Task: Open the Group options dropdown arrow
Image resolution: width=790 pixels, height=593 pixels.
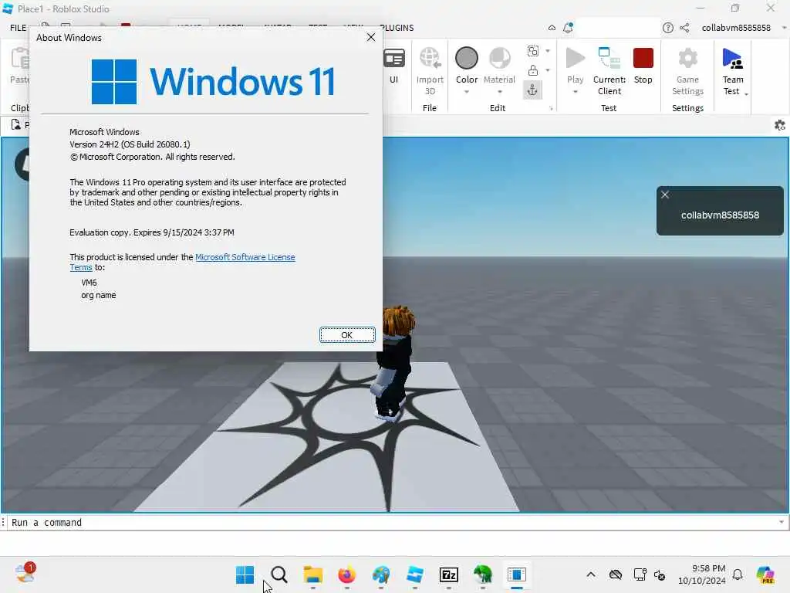Action: click(548, 51)
